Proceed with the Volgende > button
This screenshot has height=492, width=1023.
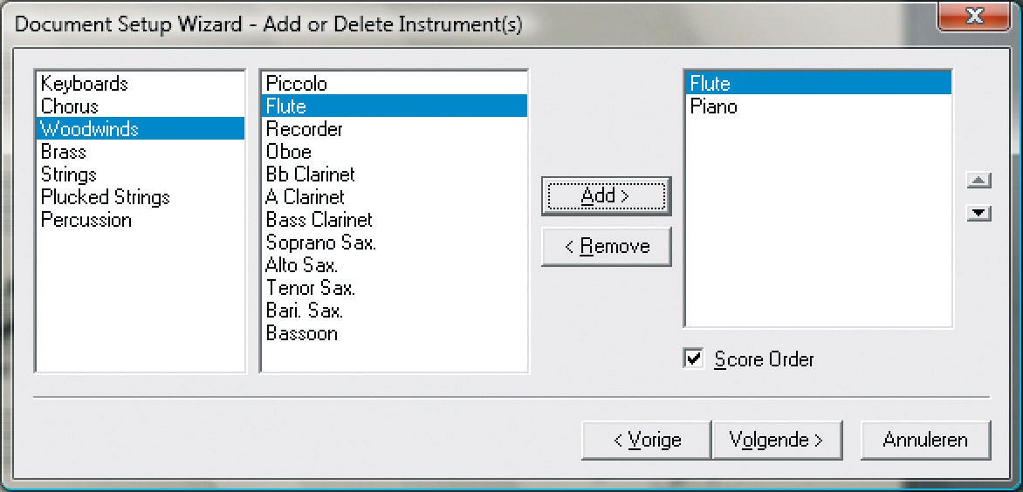[776, 440]
